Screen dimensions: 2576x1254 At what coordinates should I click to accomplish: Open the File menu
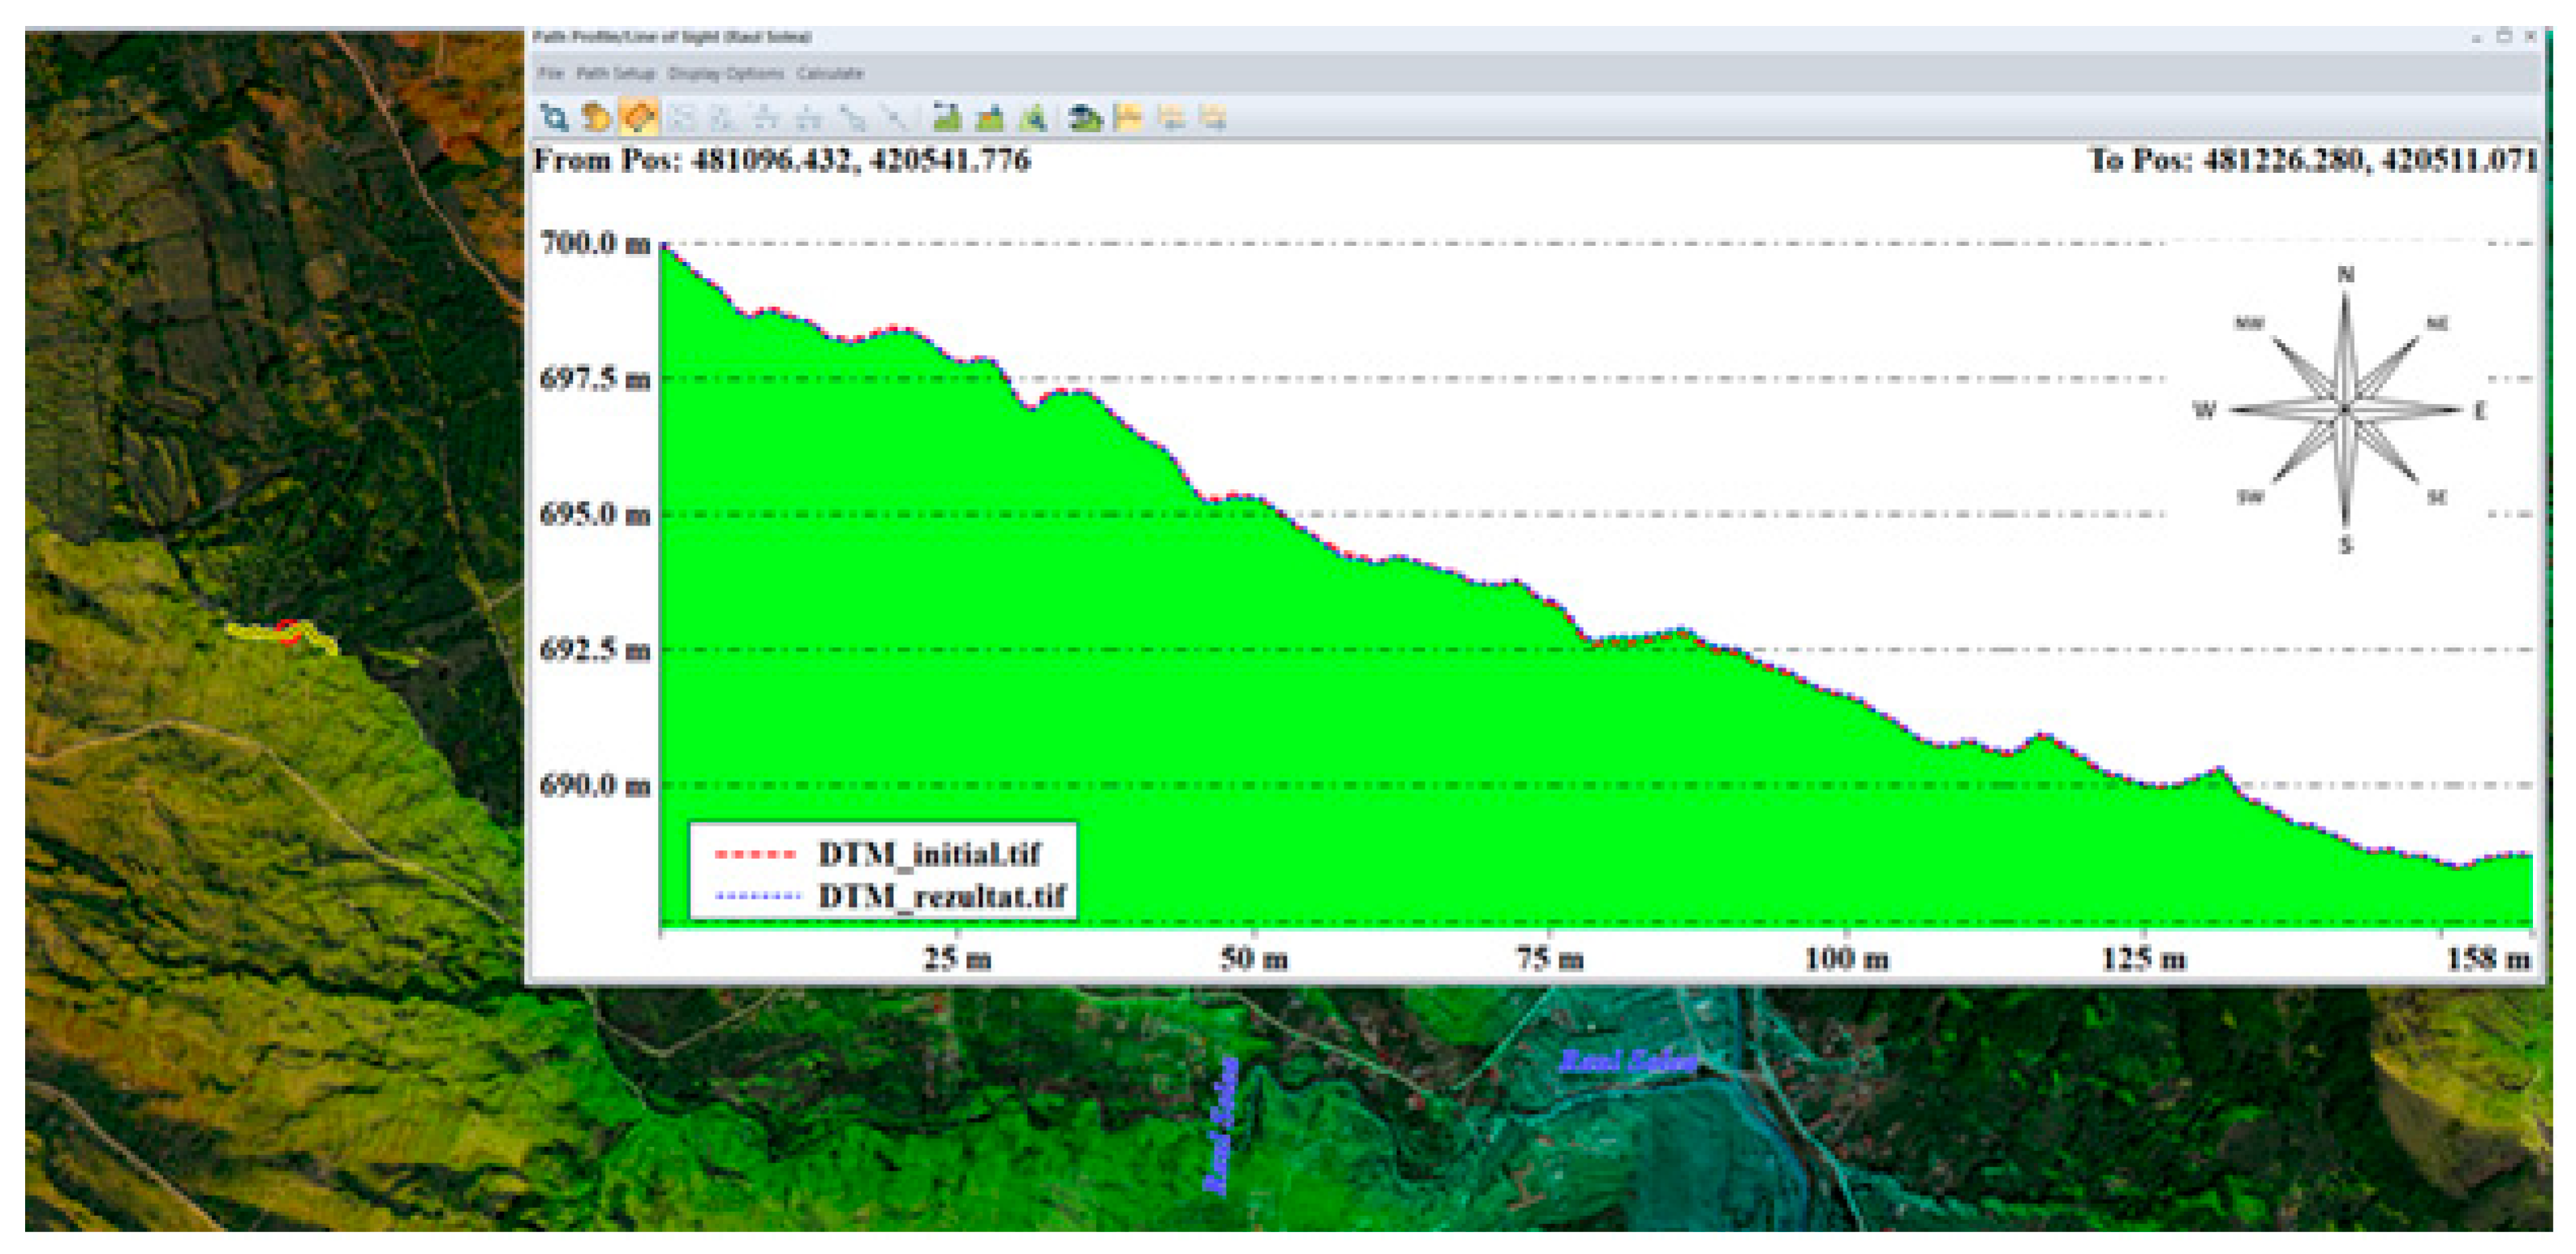click(550, 73)
